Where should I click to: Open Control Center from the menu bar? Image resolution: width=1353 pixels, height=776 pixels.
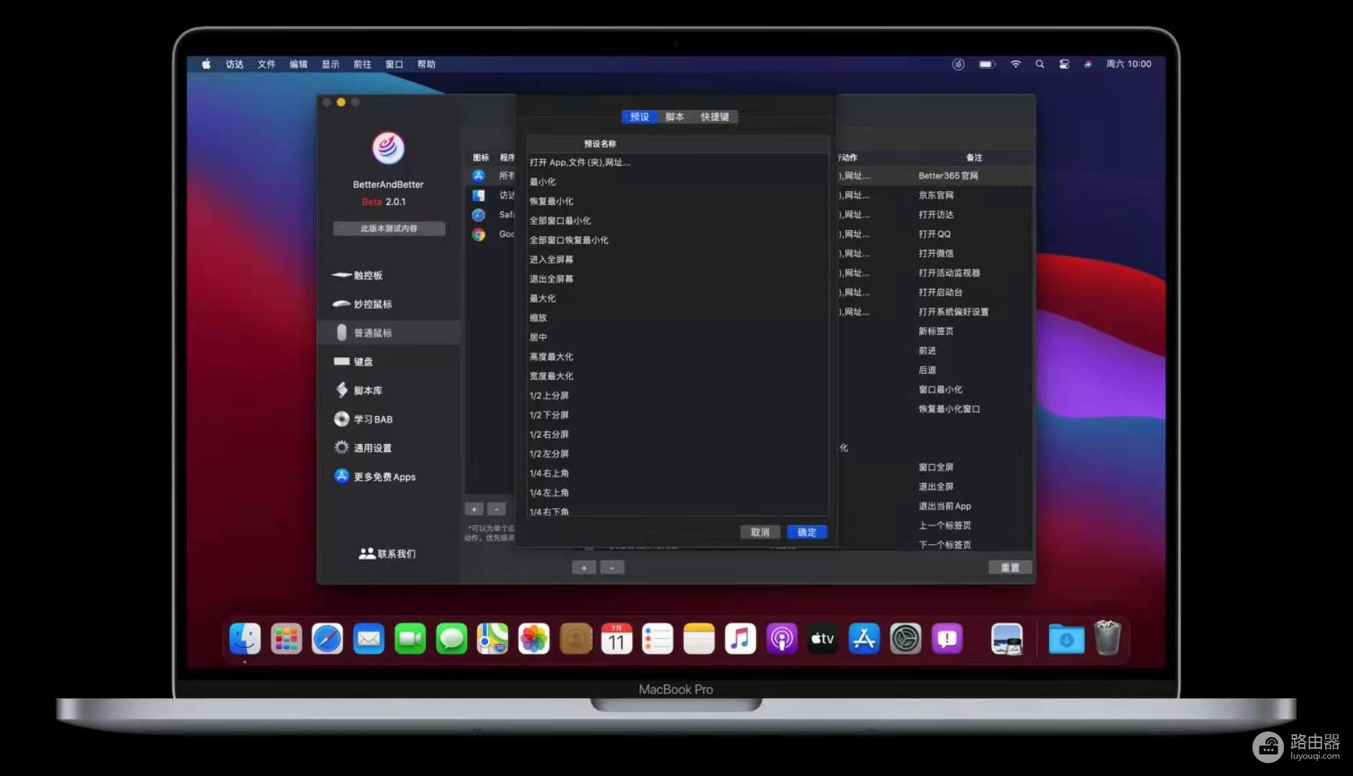[x=1064, y=64]
